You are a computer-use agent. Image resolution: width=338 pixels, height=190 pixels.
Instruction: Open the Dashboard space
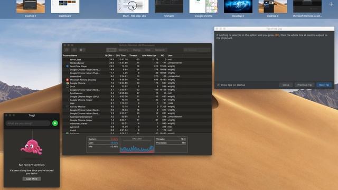coord(65,6)
